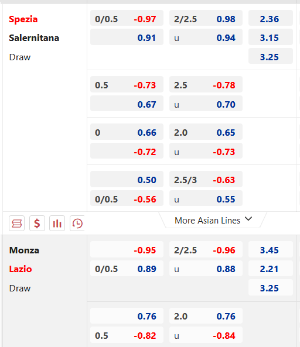This screenshot has height=347, width=300.
Task: Pick over 2/2.5 odds 0.98 for Spezia match
Action: pos(206,19)
